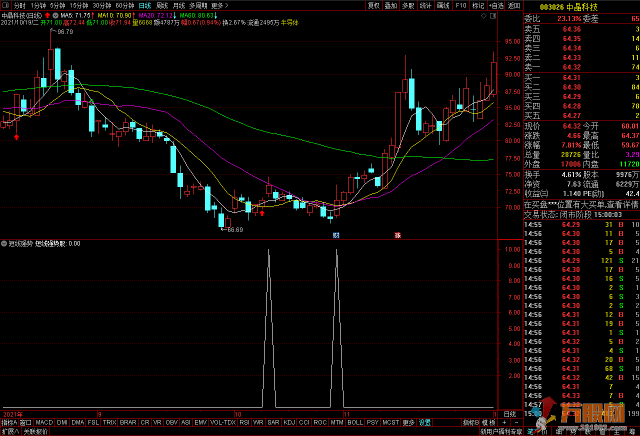The width and height of the screenshot is (640, 436).
Task: Click the 财 marker on the chart axis
Action: (x=336, y=235)
